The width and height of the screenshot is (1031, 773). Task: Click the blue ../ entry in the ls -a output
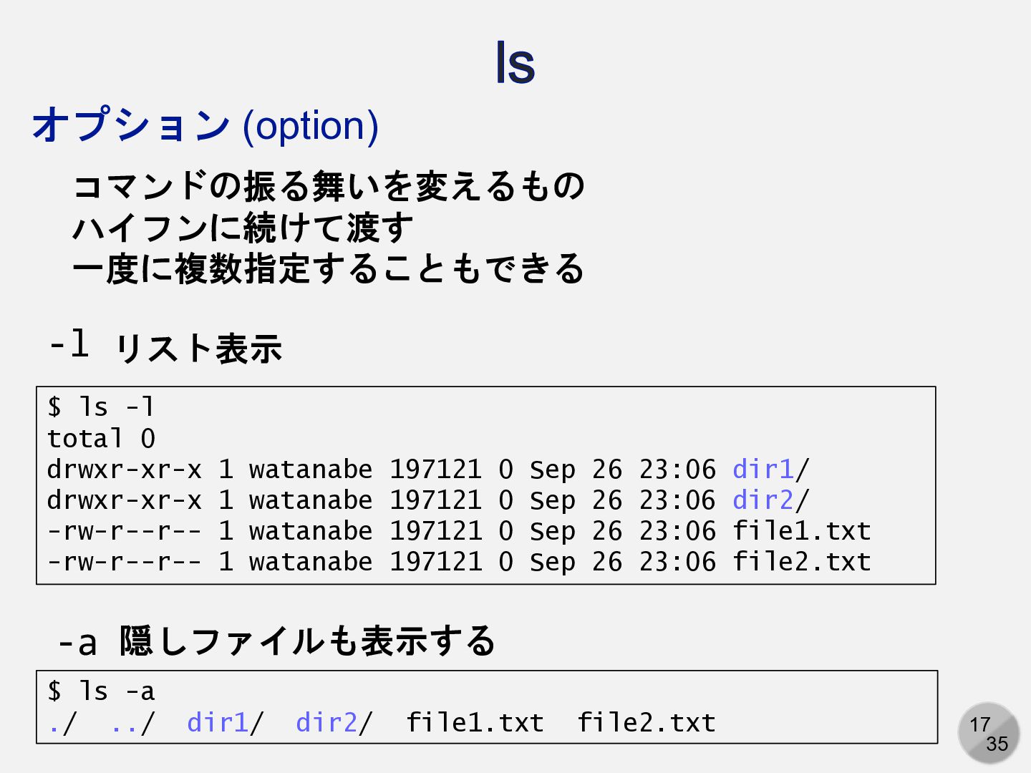pos(132,723)
